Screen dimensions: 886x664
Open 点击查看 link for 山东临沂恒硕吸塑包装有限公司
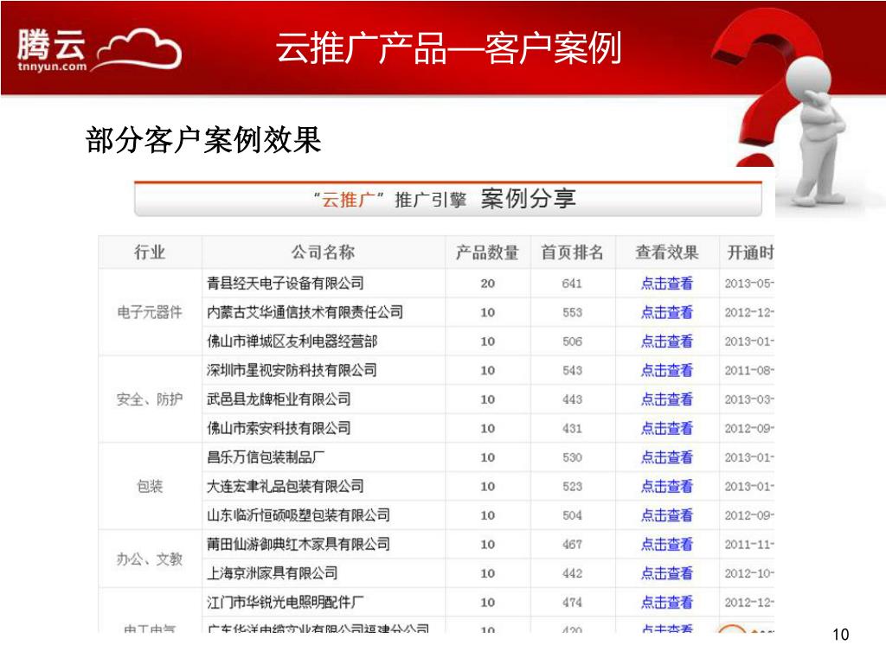coord(667,515)
